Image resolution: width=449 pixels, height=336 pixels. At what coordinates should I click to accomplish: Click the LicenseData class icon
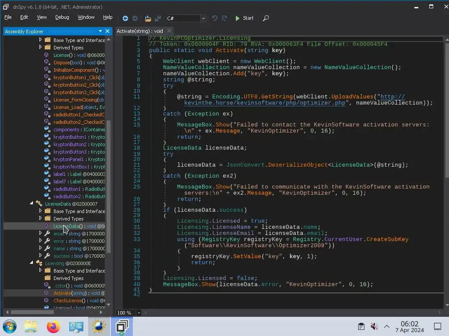tap(39, 204)
